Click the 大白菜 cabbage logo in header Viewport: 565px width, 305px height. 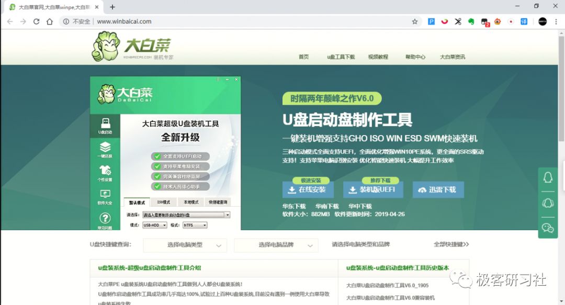[x=132, y=46]
